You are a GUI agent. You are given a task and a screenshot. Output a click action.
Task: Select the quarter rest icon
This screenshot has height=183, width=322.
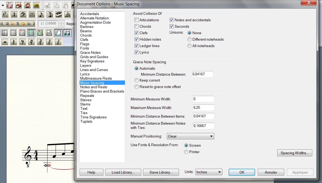coord(14,42)
